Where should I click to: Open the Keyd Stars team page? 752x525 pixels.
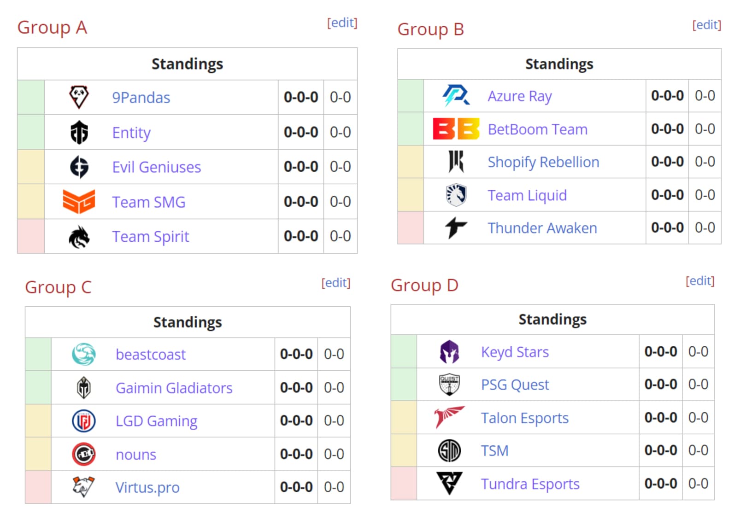[515, 351]
